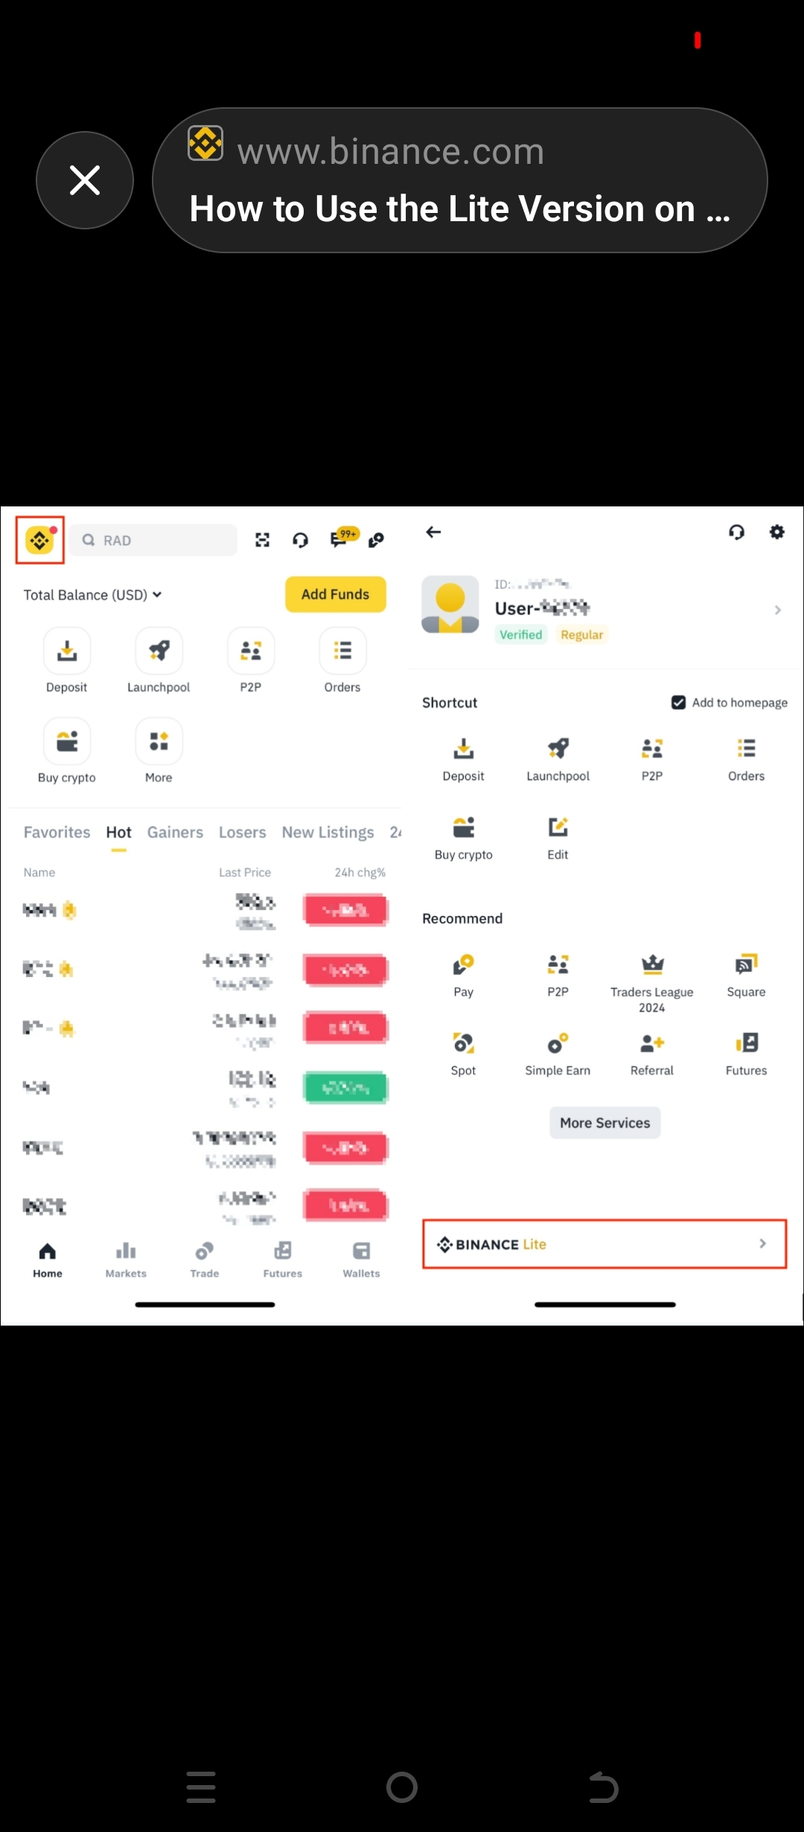Switch to the Gainers tab

point(175,832)
